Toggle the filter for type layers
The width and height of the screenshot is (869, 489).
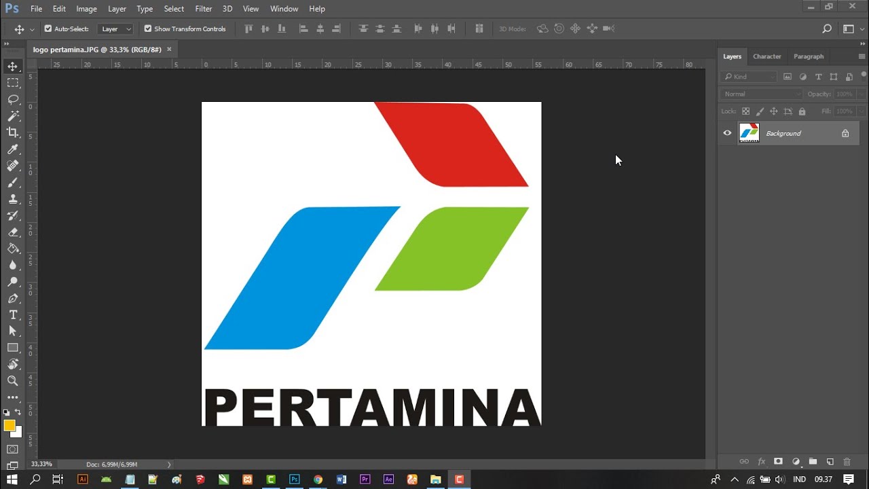(x=818, y=77)
